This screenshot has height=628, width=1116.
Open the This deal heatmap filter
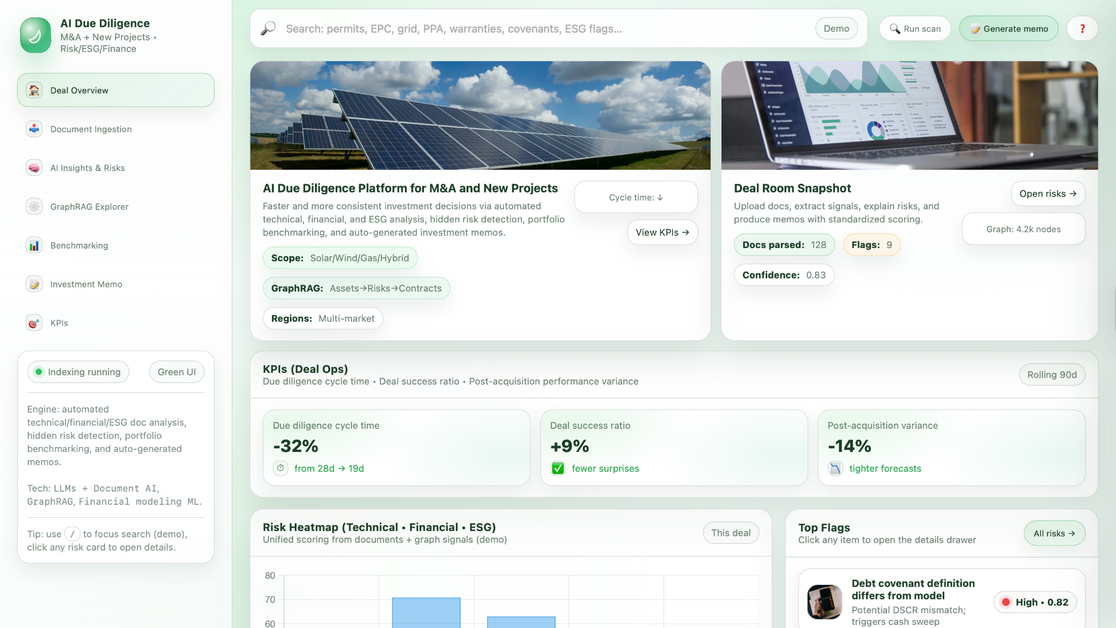[730, 533]
